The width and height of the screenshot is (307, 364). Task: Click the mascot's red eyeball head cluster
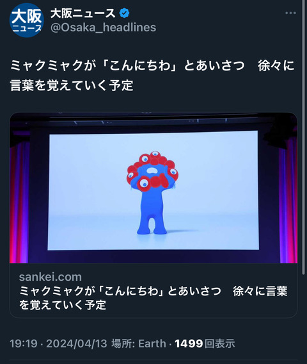[x=152, y=171]
